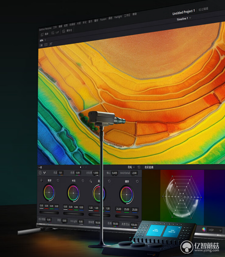
Task: Click the master jog slider under 偏移
Action: (x=127, y=216)
